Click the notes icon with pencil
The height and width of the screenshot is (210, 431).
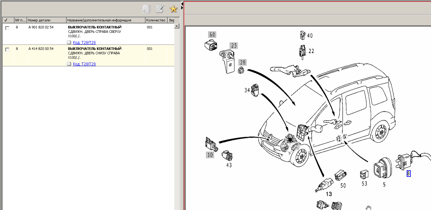160,9
